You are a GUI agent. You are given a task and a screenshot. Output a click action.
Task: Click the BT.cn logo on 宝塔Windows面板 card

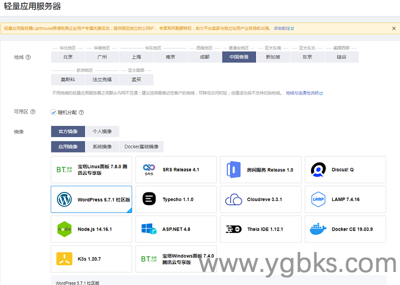pyautogui.click(x=149, y=259)
